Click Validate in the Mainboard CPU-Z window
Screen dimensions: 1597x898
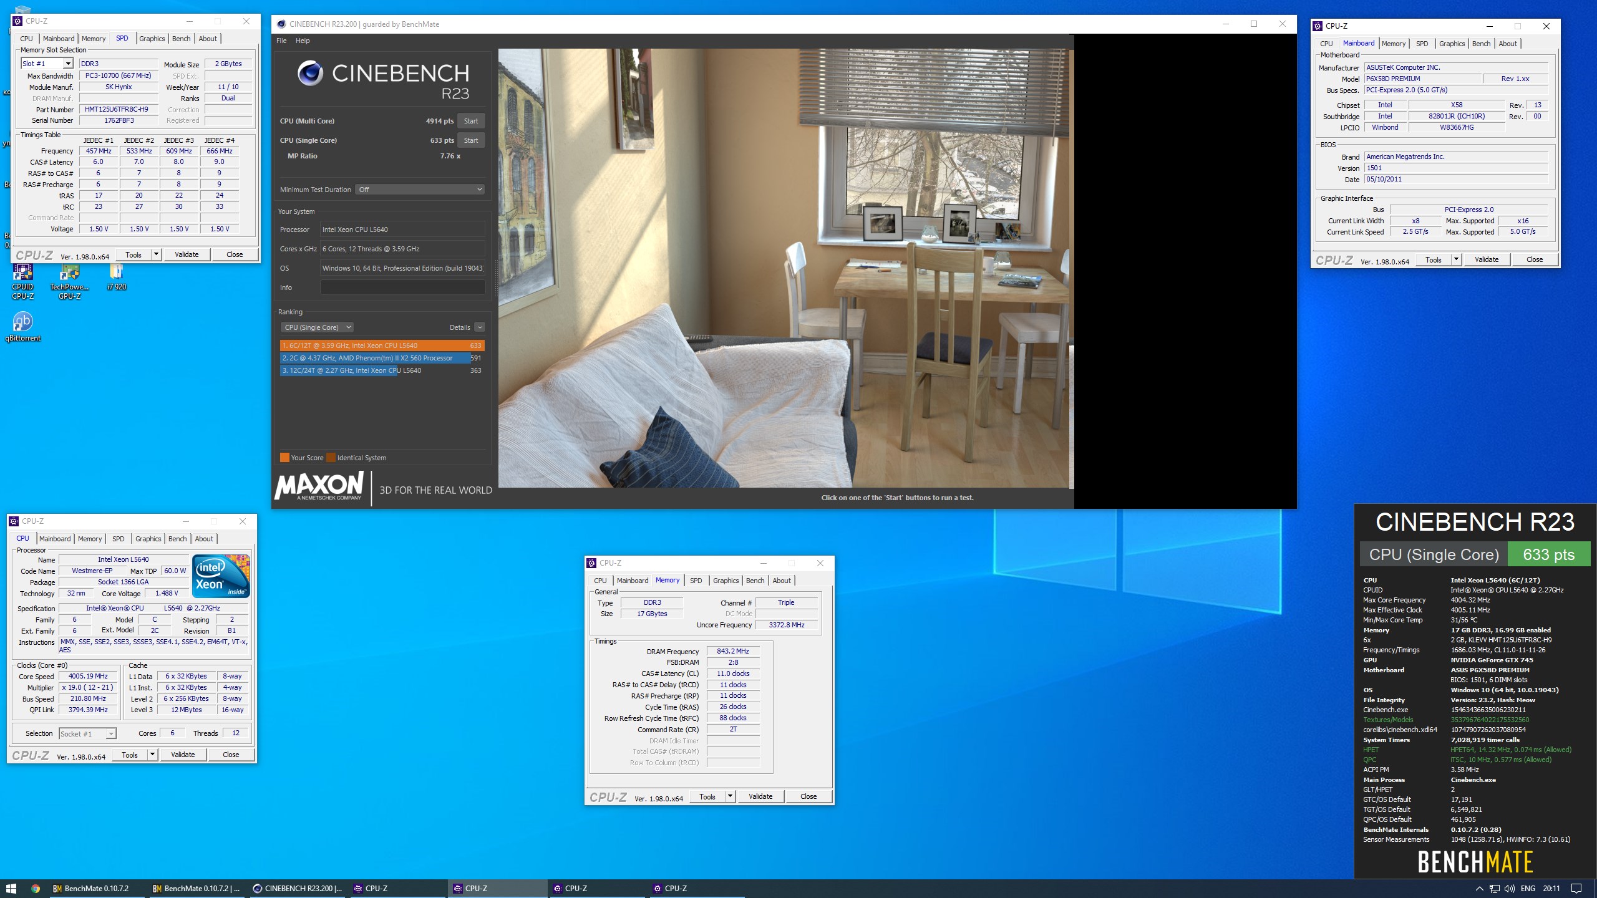click(1487, 259)
